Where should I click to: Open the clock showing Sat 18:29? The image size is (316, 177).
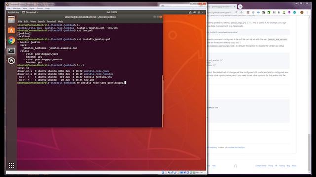click(x=112, y=12)
